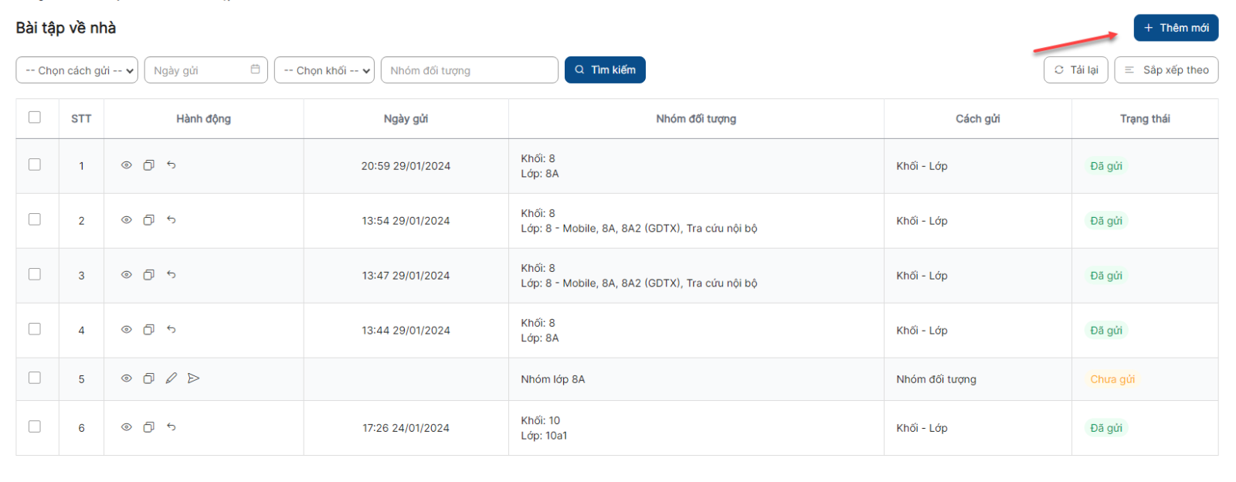Screen dimensions: 1236x482
Task: Click the copy icon in row 6
Action: pyautogui.click(x=149, y=427)
